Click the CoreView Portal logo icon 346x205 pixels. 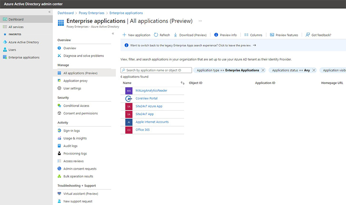pos(129,98)
